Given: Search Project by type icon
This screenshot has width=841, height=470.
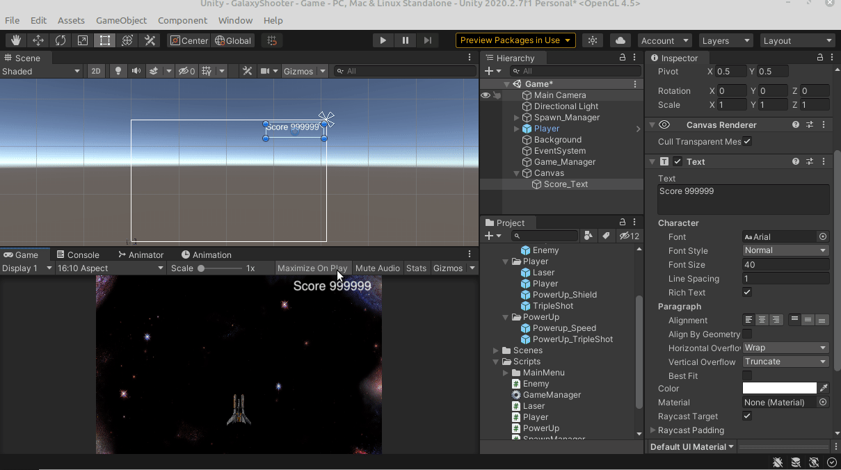Looking at the screenshot, I should point(588,236).
